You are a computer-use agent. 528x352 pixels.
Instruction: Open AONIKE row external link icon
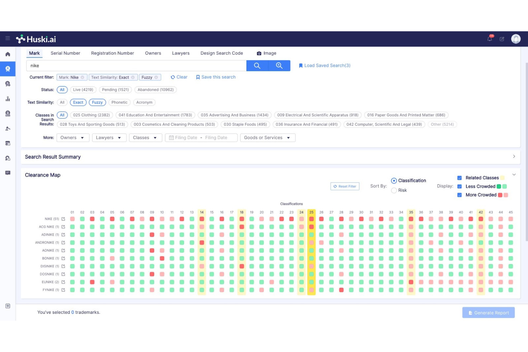tap(63, 250)
